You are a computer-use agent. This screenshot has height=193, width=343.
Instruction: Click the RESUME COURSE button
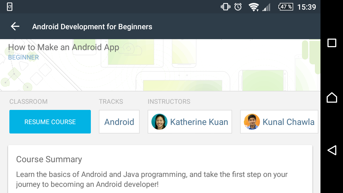tap(50, 122)
